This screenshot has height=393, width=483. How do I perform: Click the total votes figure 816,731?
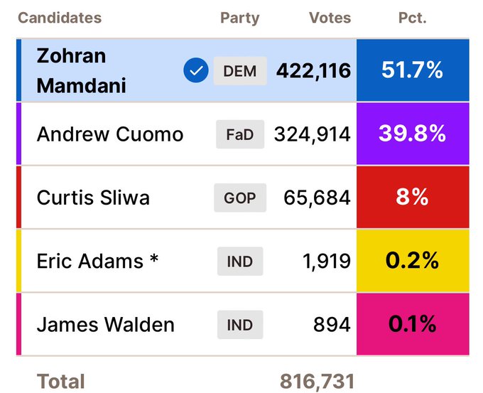(x=318, y=381)
